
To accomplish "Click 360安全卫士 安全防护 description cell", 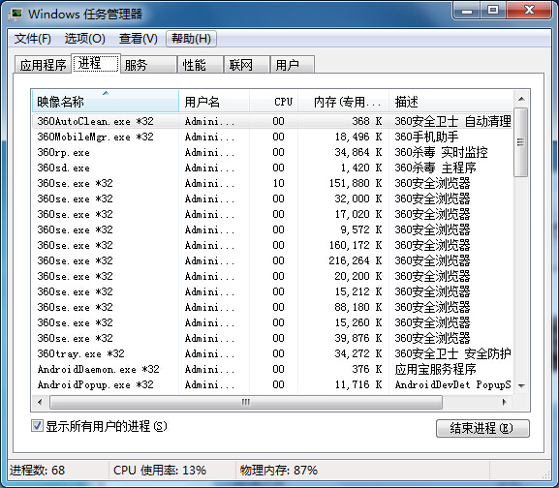I will click(452, 353).
